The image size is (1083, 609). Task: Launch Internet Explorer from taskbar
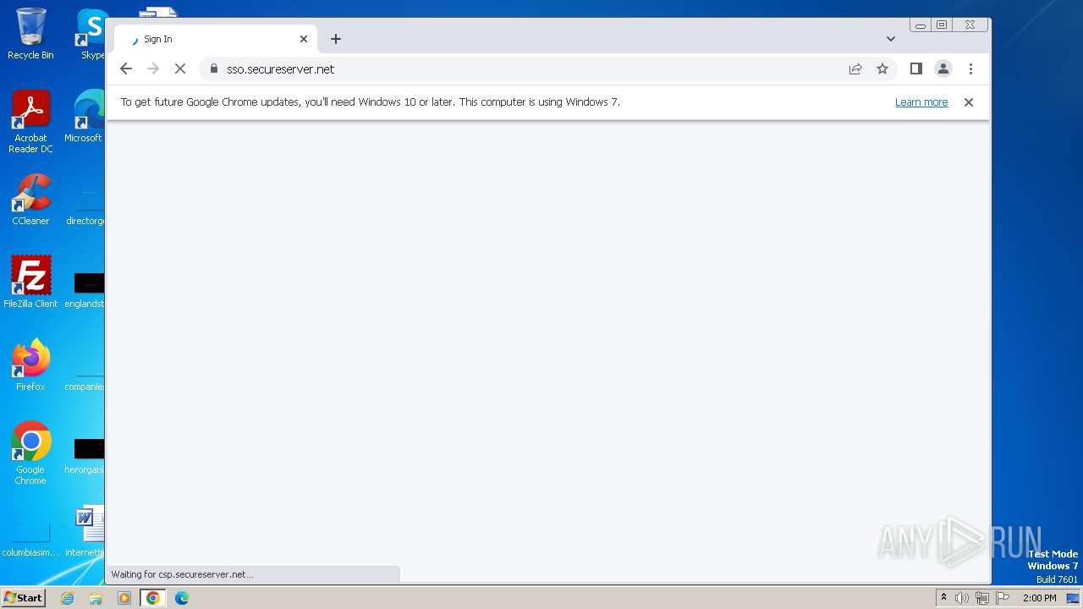[68, 598]
